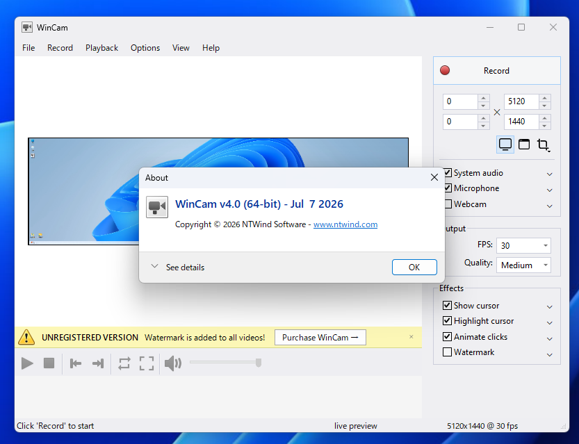The image size is (579, 444).
Task: Jump to start of video icon
Action: (76, 363)
